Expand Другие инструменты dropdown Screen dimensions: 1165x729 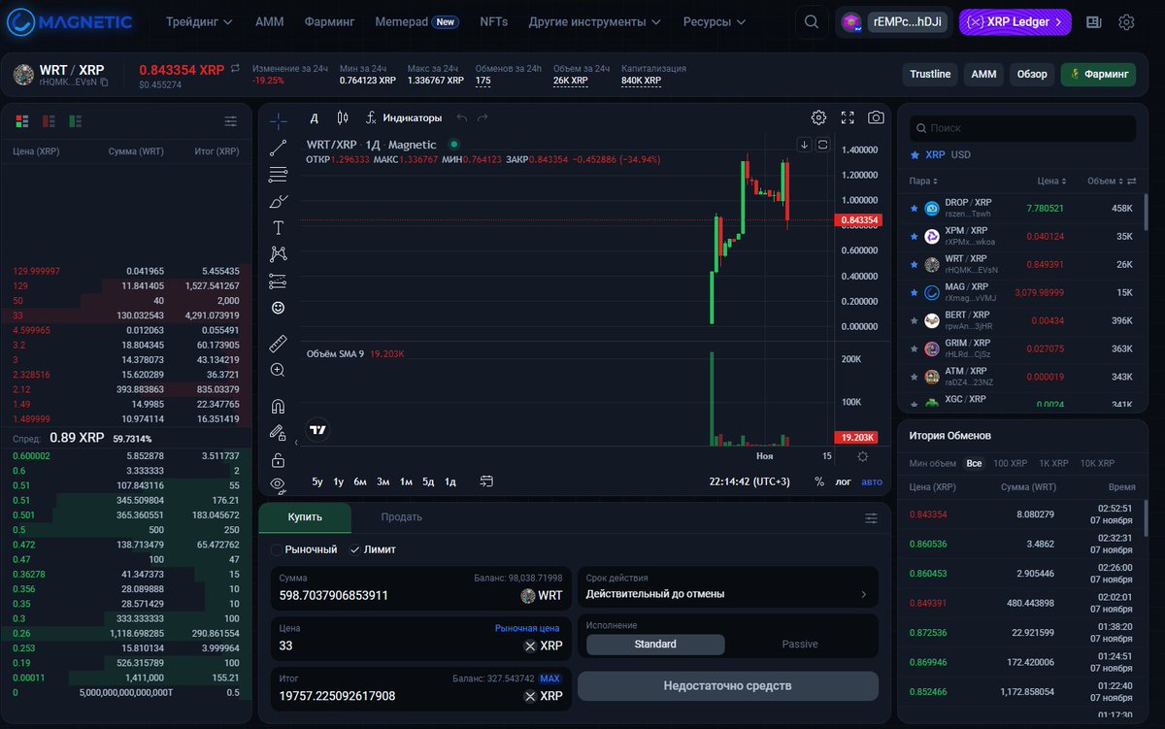pyautogui.click(x=594, y=21)
